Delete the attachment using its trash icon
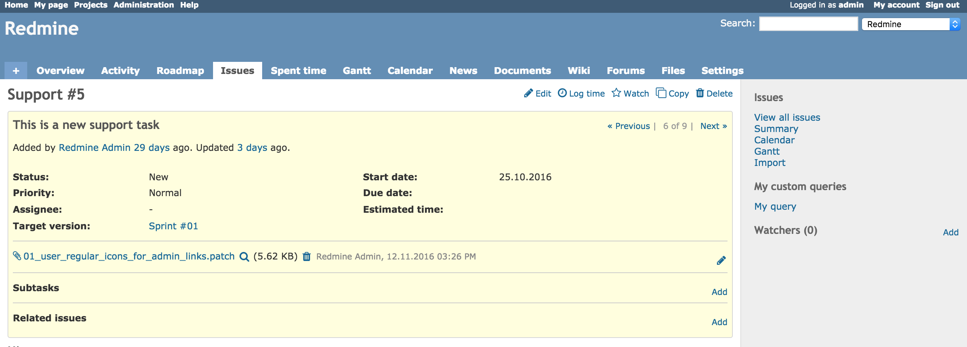 [x=307, y=256]
